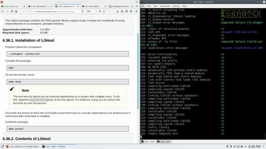Toggle reader view icon in the address bar
Screen dimensions: 266x149
(82, 11)
